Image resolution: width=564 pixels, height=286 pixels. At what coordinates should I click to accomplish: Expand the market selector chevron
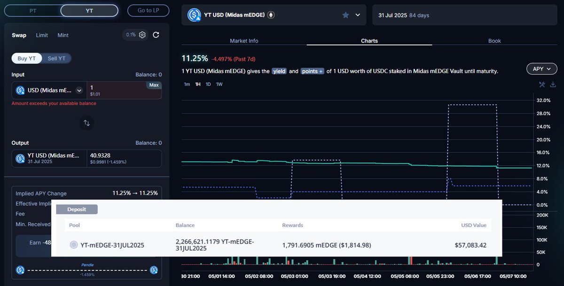pos(358,15)
